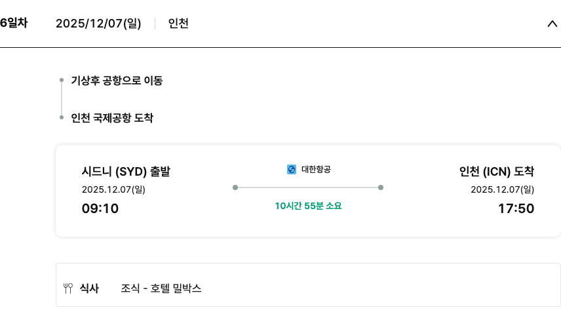Click the 대한항공 airline name
The width and height of the screenshot is (561, 333).
coord(316,169)
